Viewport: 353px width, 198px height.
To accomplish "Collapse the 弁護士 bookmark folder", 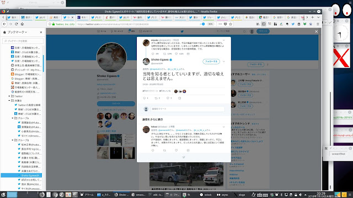I will 9,101.
